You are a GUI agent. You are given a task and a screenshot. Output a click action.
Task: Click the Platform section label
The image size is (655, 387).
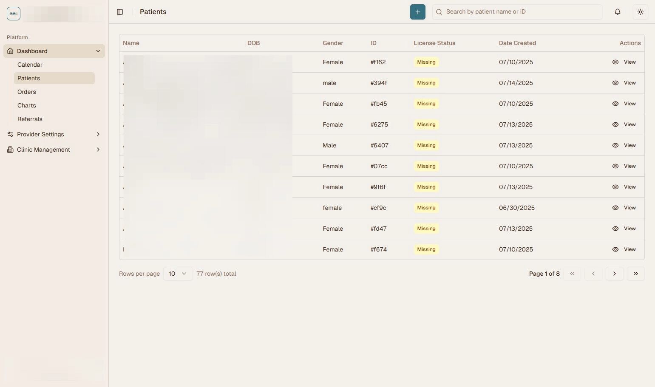point(17,37)
